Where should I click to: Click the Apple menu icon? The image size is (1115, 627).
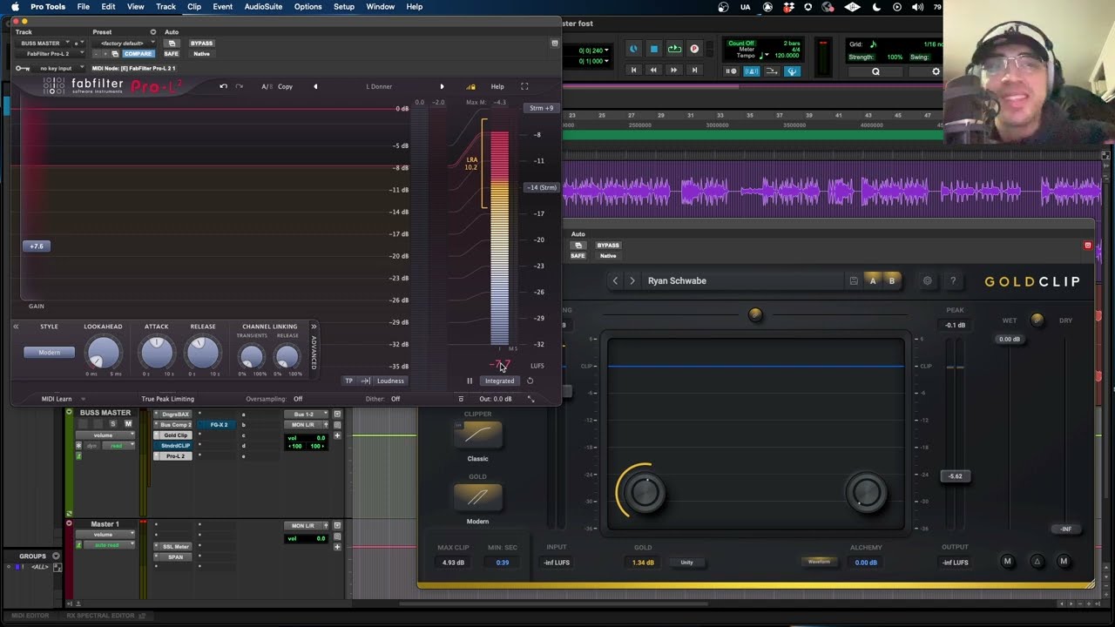tap(15, 7)
